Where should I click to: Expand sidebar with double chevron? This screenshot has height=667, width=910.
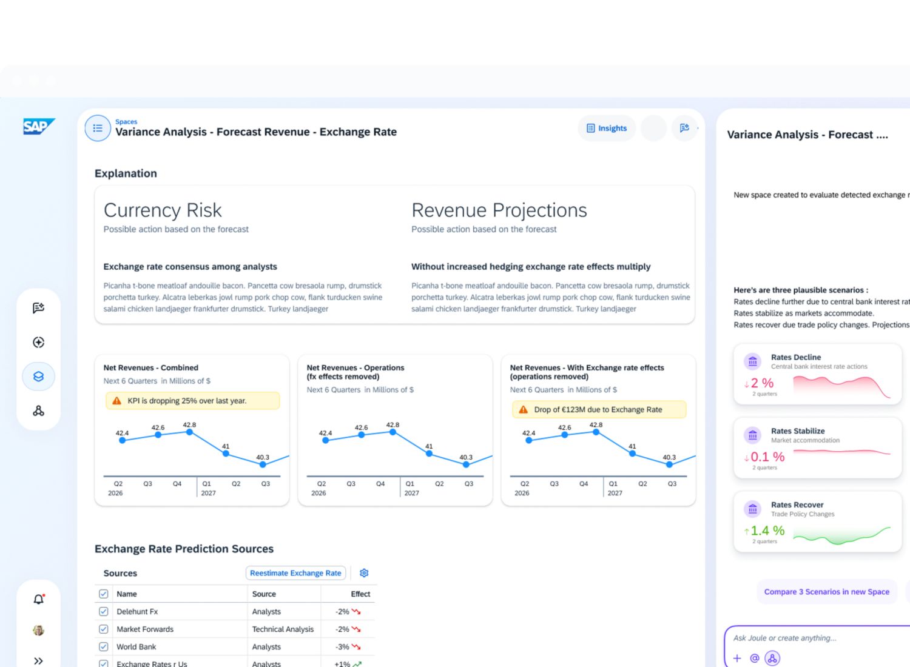click(x=39, y=661)
